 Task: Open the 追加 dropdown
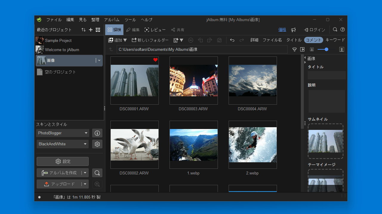tap(118, 40)
